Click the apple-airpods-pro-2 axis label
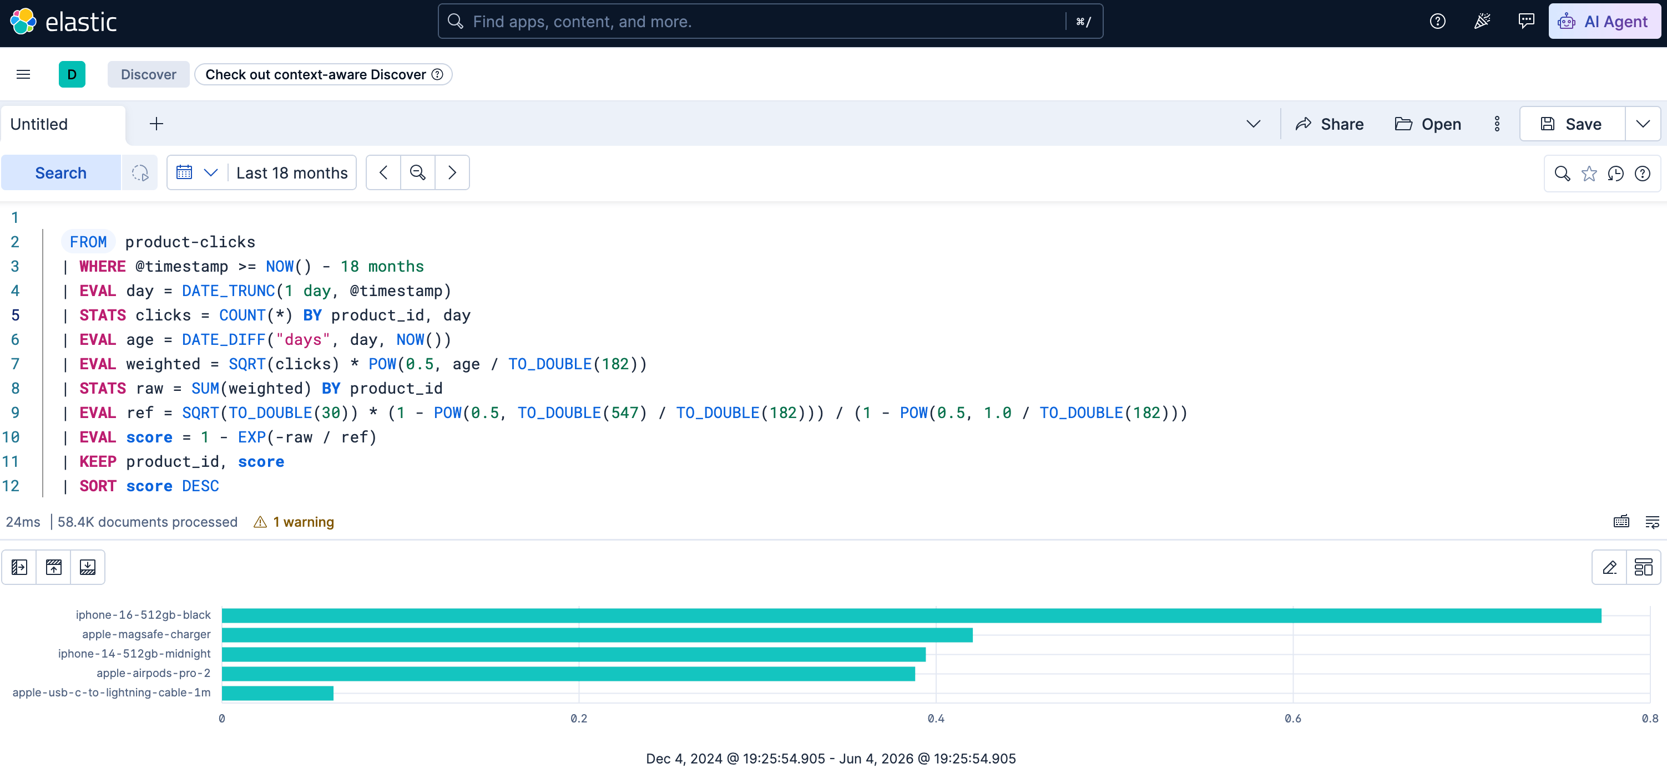The height and width of the screenshot is (774, 1667). [153, 673]
